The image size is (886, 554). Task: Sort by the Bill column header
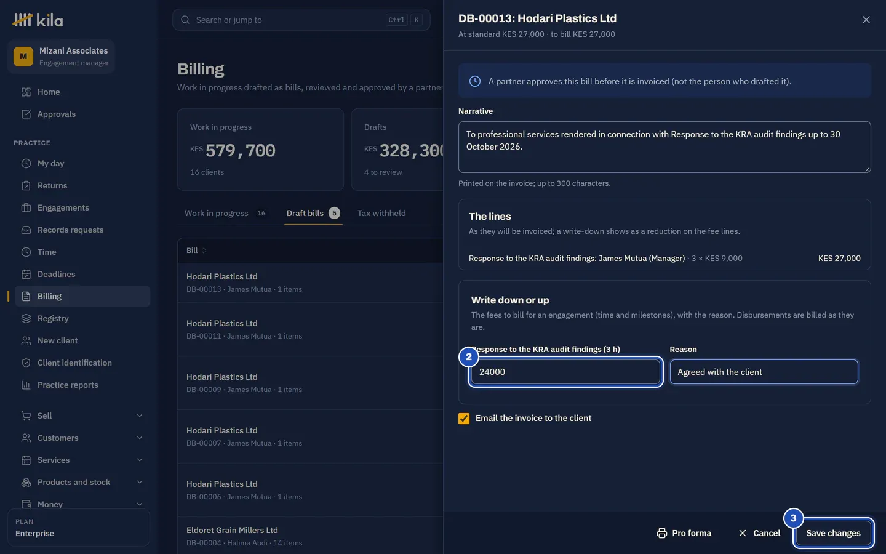pyautogui.click(x=196, y=251)
